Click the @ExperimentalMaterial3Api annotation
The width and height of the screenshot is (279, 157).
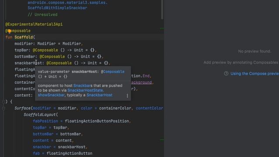34,24
